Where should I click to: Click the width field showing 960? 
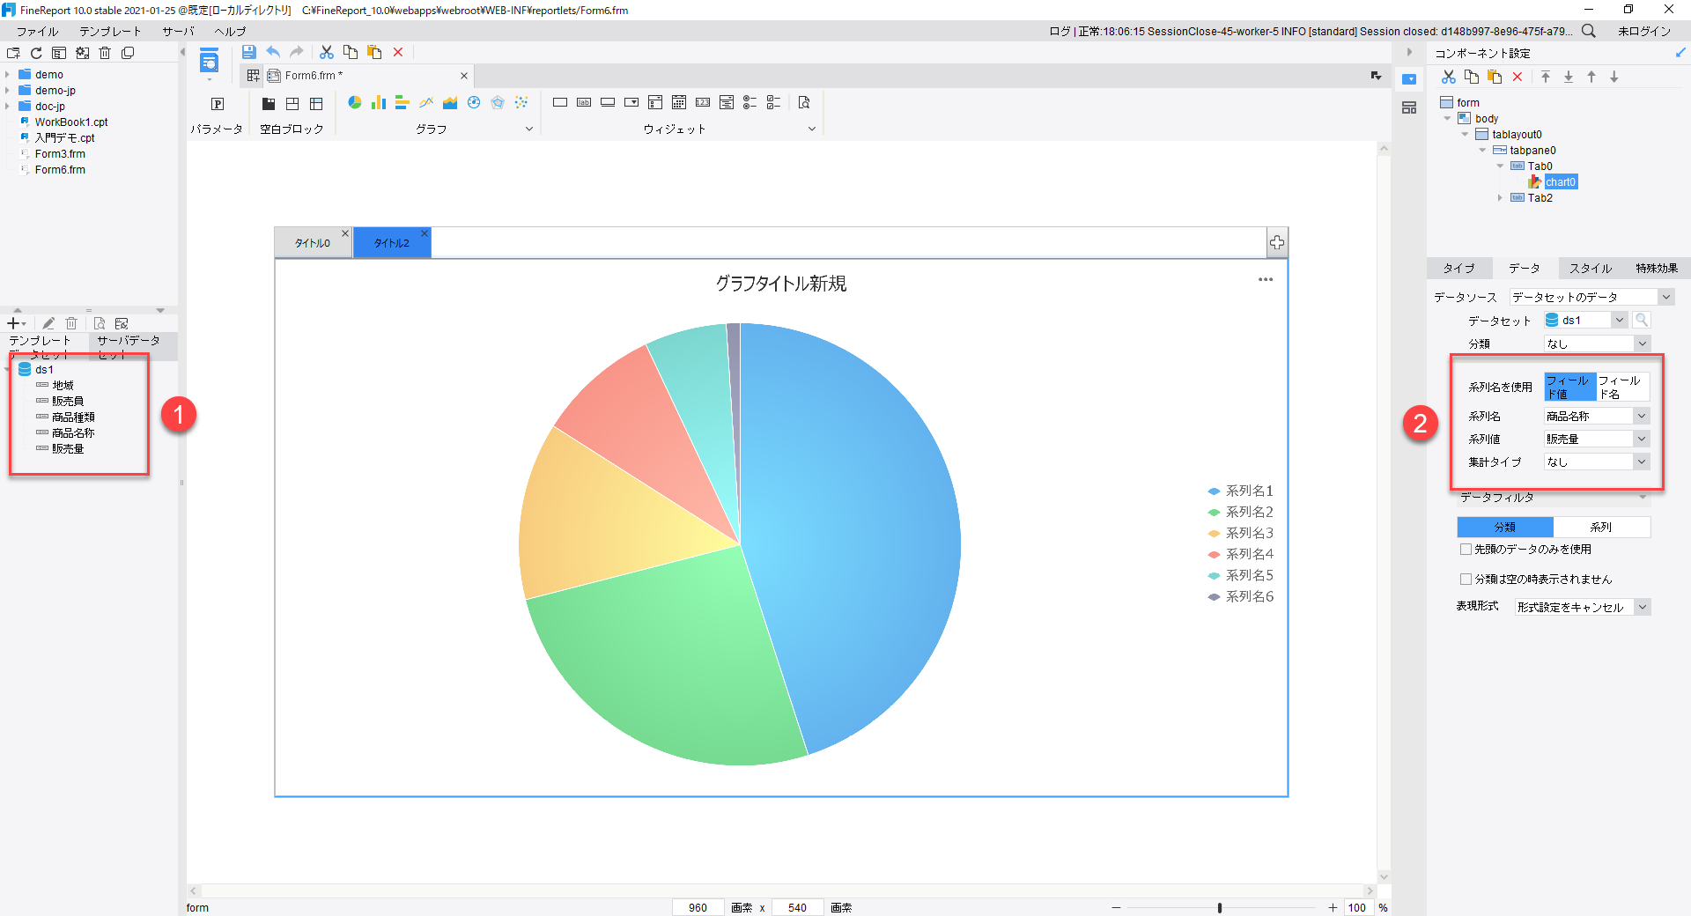click(698, 907)
